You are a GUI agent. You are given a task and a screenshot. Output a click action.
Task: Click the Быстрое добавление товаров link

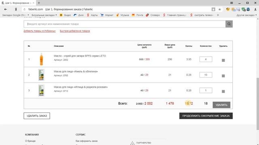(x=75, y=31)
